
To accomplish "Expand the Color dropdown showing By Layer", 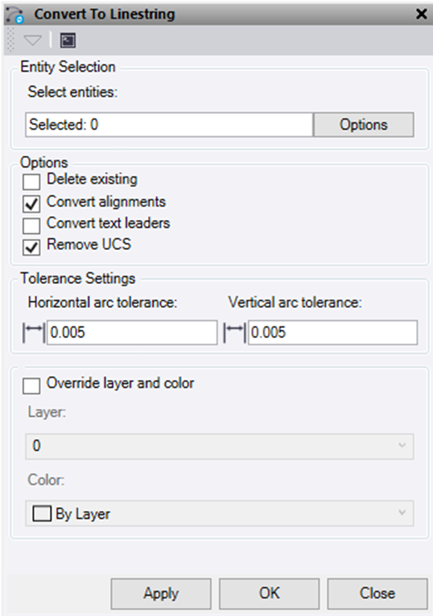I will pos(220,513).
